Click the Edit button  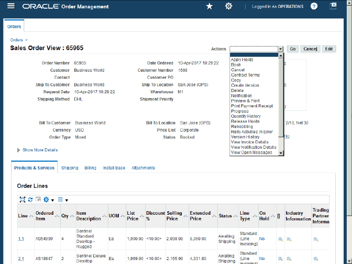point(329,49)
